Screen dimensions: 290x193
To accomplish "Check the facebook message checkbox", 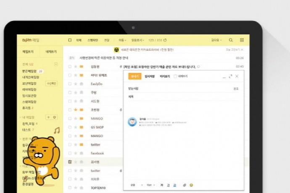I will [70, 153].
